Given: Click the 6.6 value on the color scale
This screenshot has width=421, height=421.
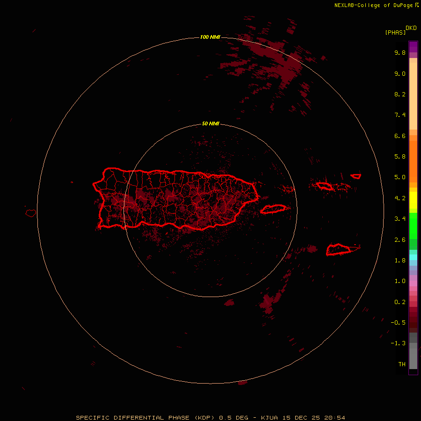Looking at the screenshot, I should point(400,136).
